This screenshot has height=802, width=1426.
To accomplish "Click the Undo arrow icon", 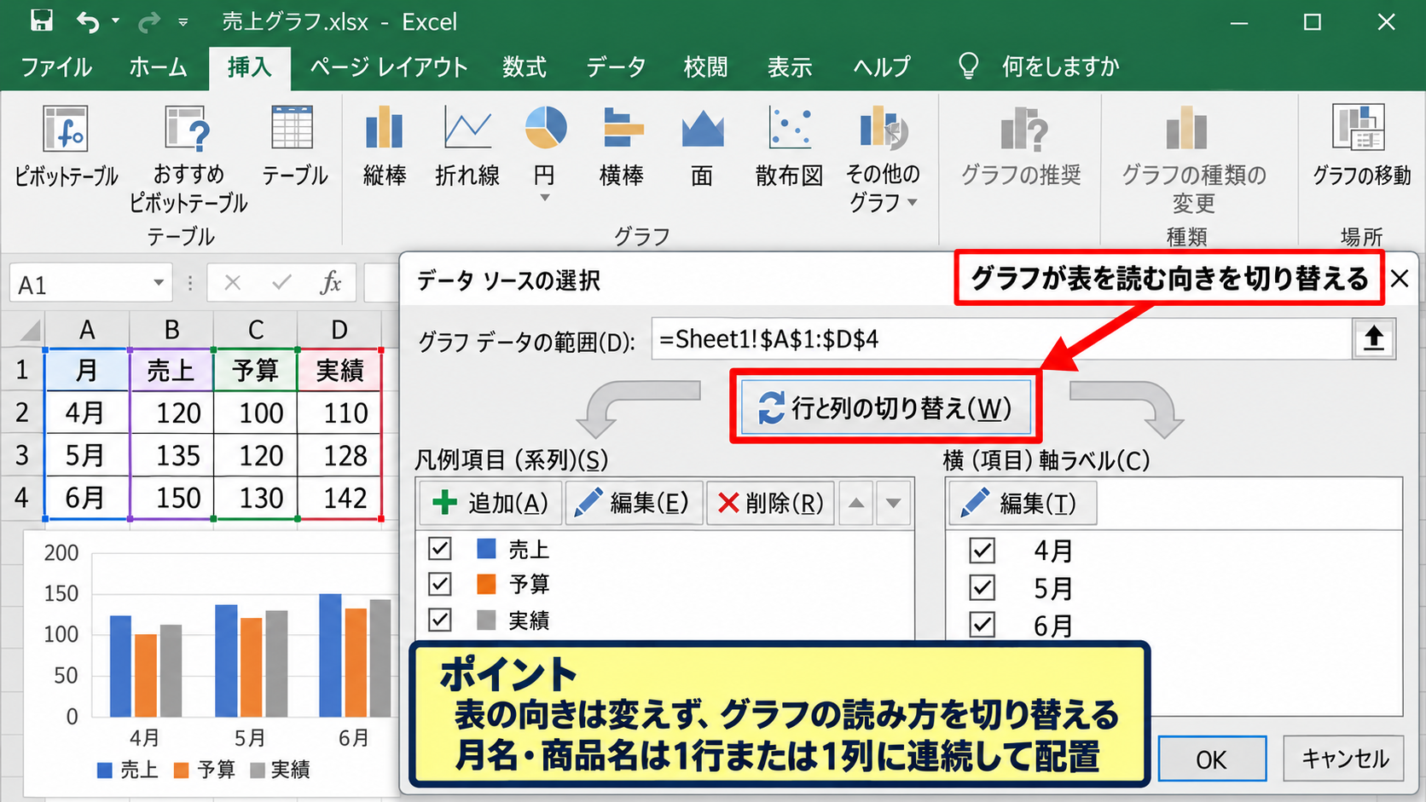I will coord(87,21).
